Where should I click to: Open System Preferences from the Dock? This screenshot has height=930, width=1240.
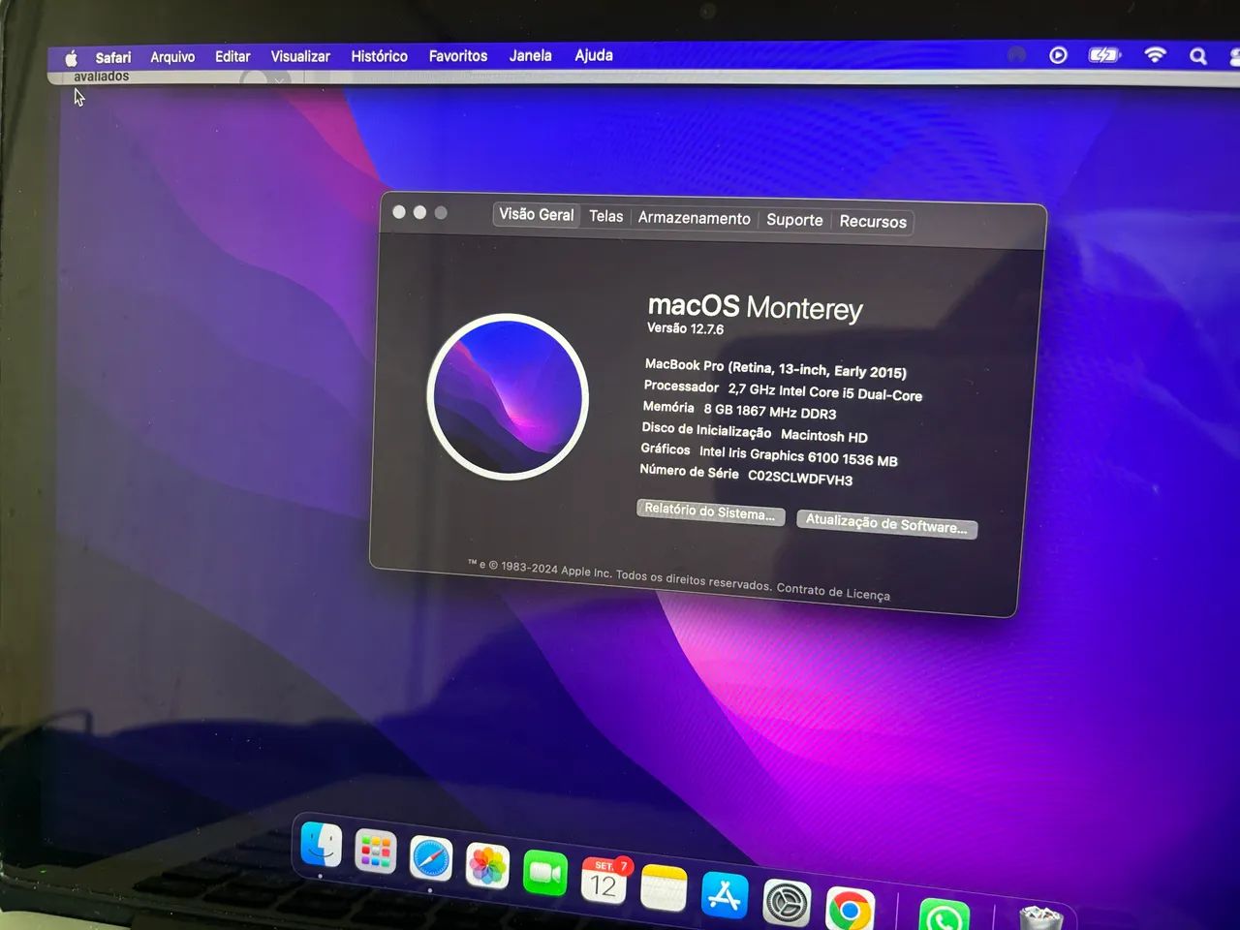(x=787, y=904)
